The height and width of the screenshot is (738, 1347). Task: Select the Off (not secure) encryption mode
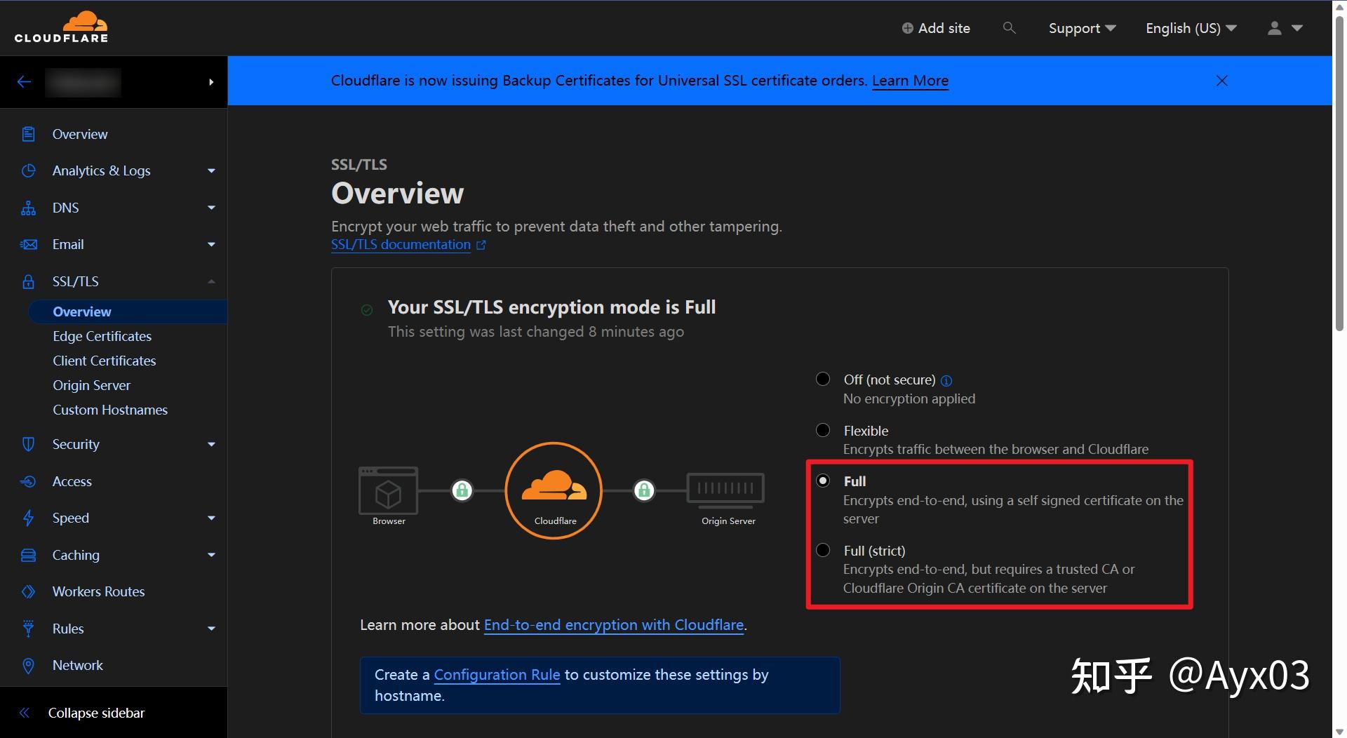(822, 379)
